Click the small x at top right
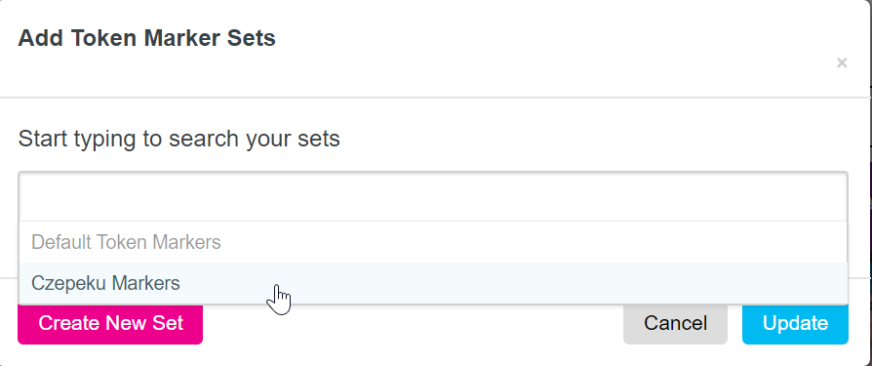 click(842, 62)
